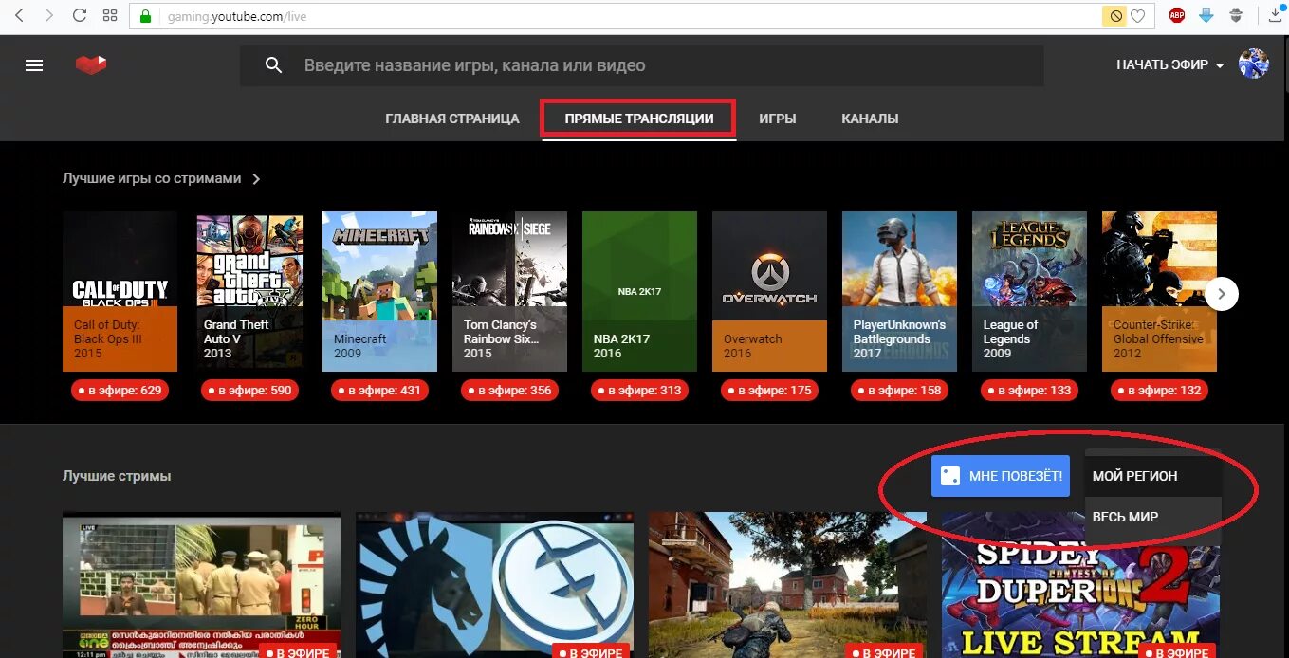Click the green padlock security icon
This screenshot has width=1289, height=658.
145,16
